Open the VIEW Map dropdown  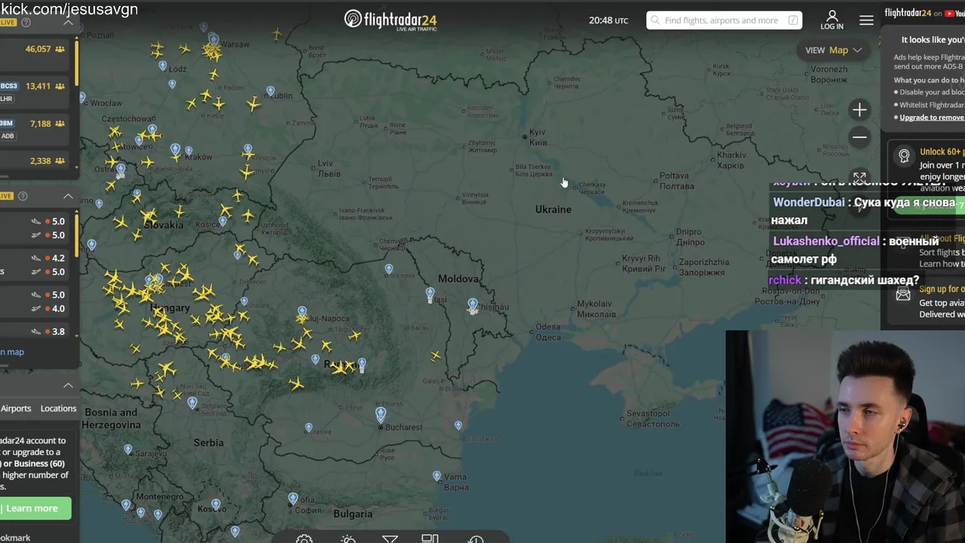click(834, 50)
